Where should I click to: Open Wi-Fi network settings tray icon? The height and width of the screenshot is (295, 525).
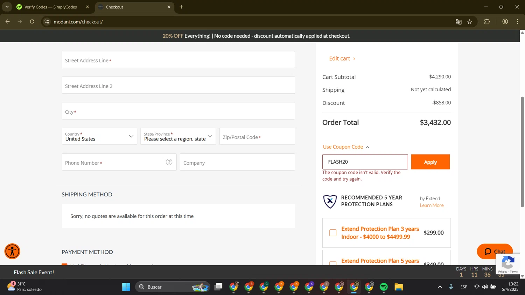[477, 287]
